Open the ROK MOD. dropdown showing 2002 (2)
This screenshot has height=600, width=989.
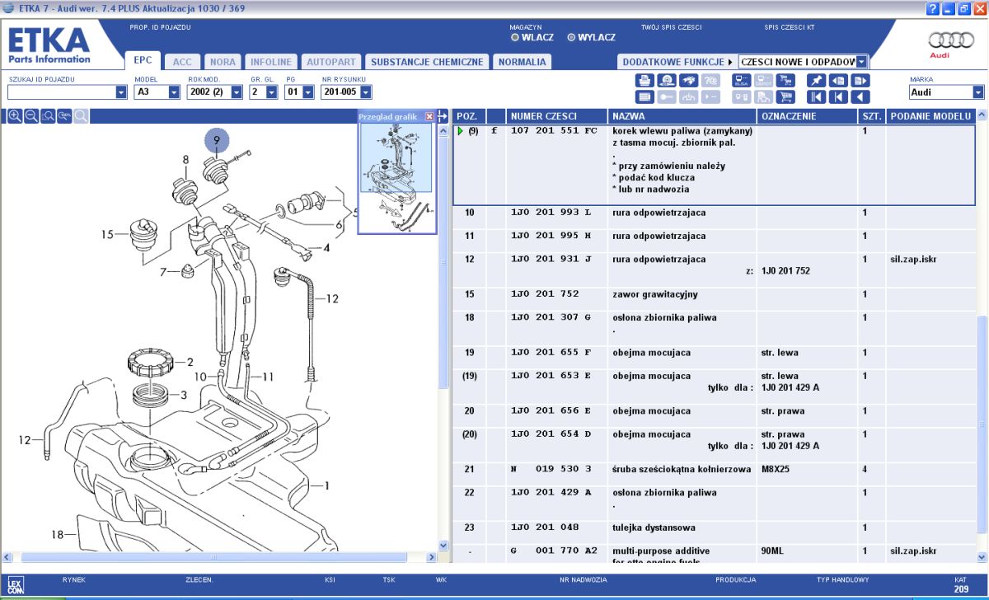click(215, 92)
